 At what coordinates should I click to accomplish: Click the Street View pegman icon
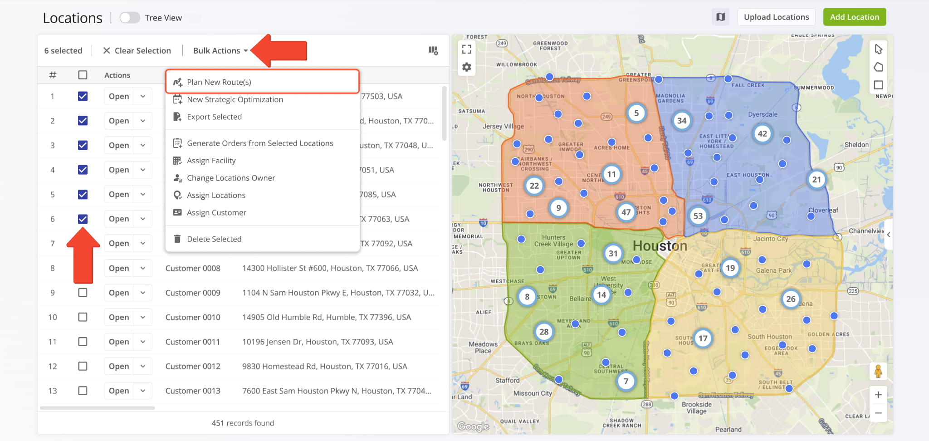(878, 371)
